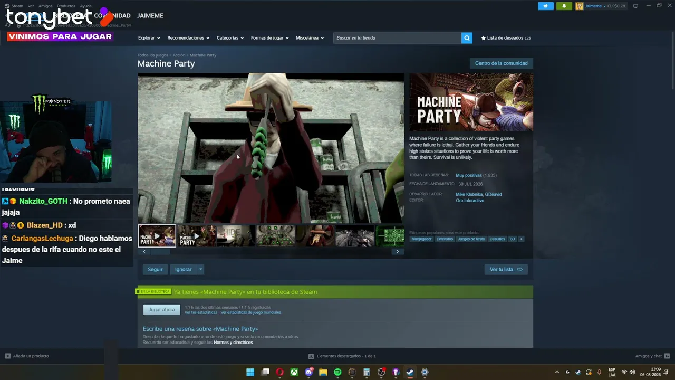Open Spotify from the taskbar

click(337, 372)
